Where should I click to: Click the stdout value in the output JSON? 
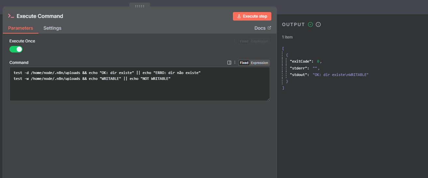pos(340,75)
